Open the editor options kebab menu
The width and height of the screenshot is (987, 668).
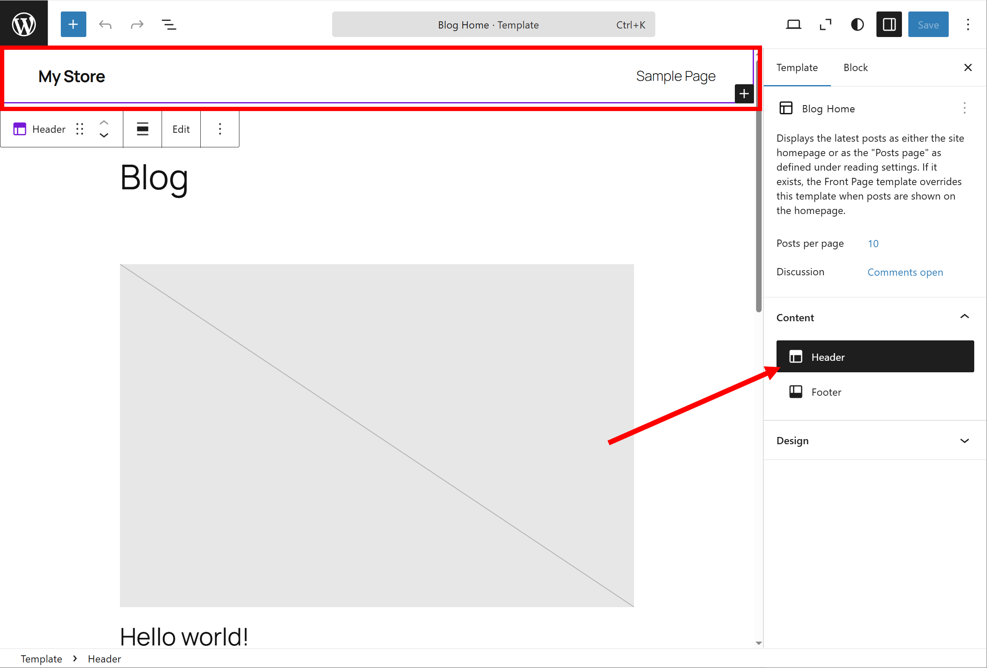pyautogui.click(x=968, y=25)
